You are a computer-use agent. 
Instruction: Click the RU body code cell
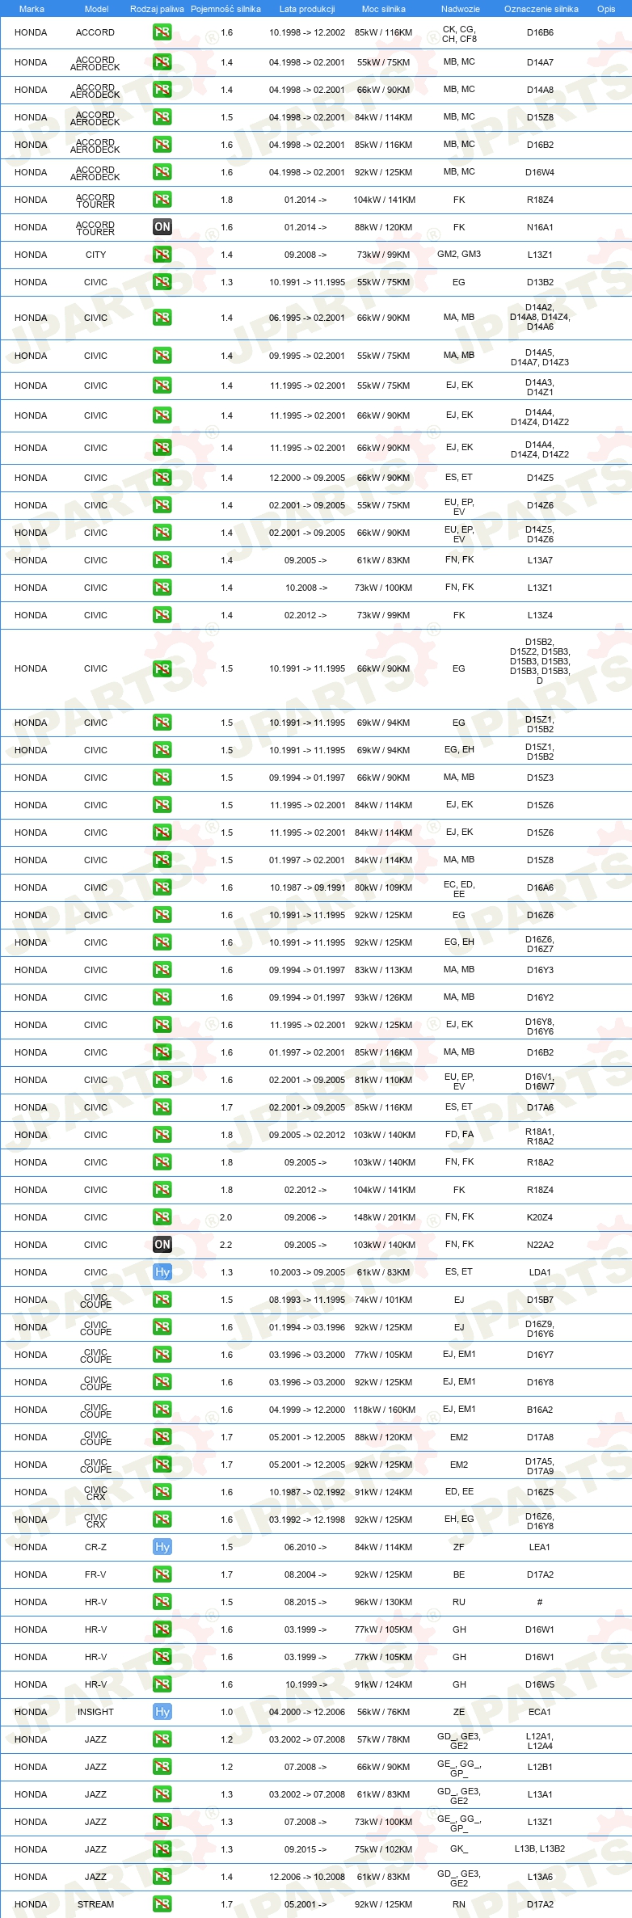[459, 1602]
